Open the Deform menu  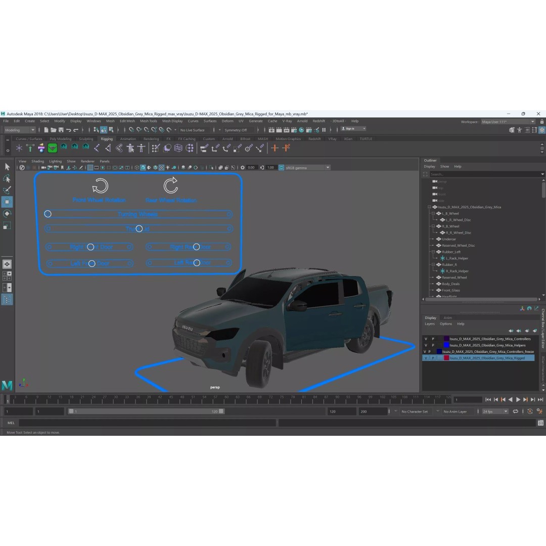pyautogui.click(x=227, y=121)
